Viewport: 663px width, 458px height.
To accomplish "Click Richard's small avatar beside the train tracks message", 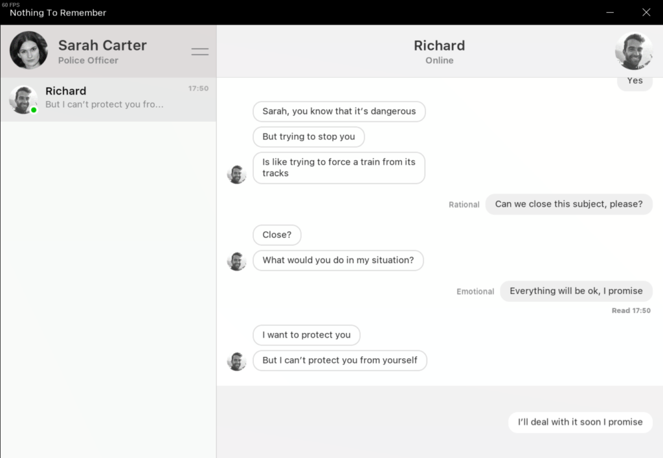I will (x=237, y=174).
